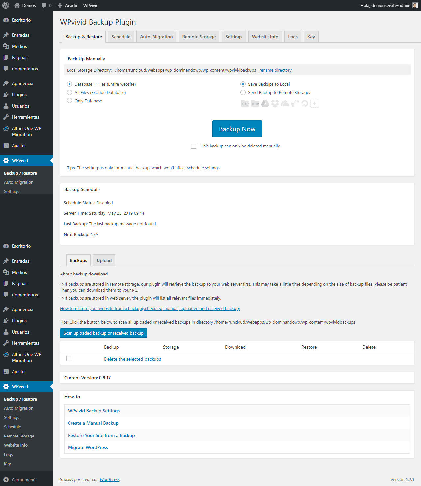Open the Website Info tab
Screen dimensions: 421x486
pos(265,37)
